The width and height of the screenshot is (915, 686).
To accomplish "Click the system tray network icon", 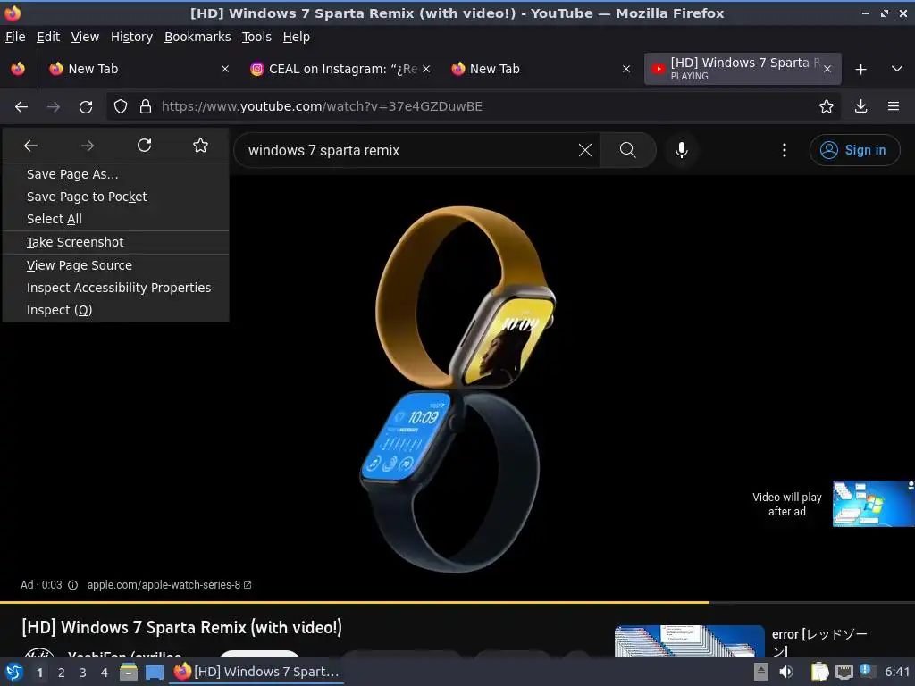I will pos(844,672).
